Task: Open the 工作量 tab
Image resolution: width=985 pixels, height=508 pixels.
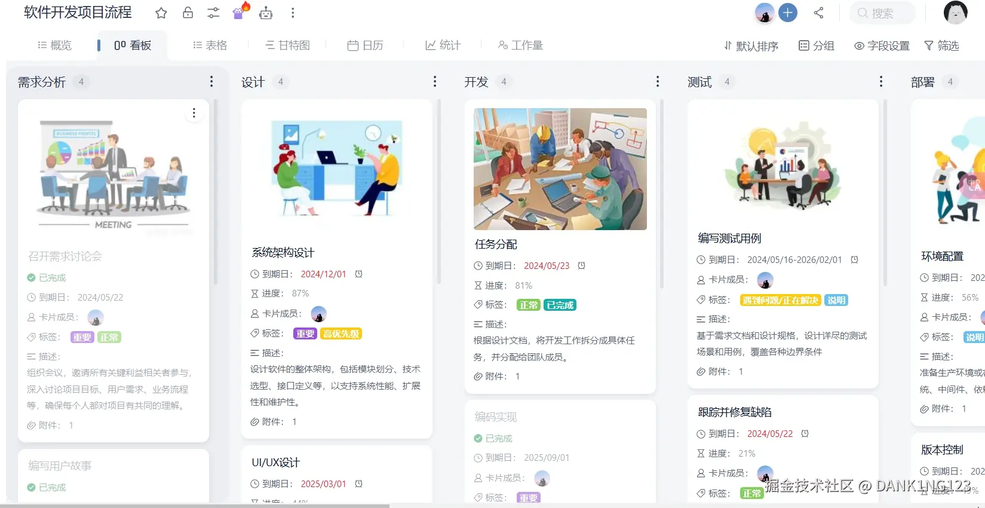Action: (520, 45)
